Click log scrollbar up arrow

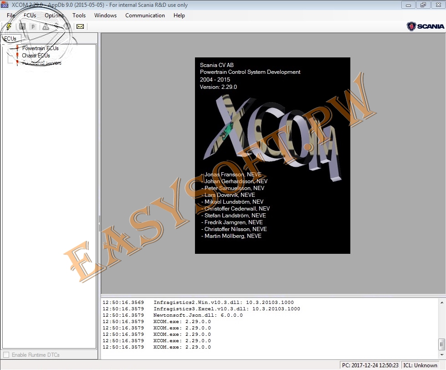[x=442, y=302]
